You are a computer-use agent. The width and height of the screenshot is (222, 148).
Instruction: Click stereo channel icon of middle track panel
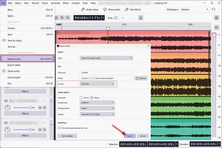click(x=6, y=101)
